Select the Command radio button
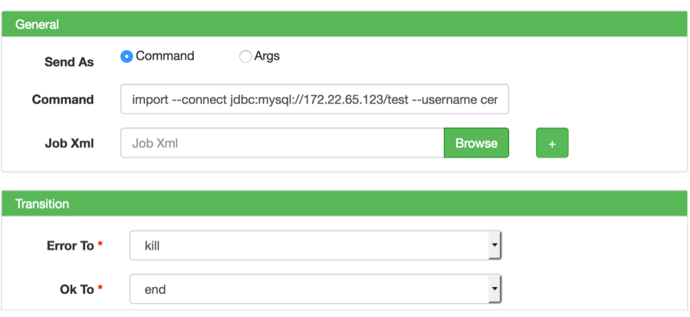 (x=127, y=56)
